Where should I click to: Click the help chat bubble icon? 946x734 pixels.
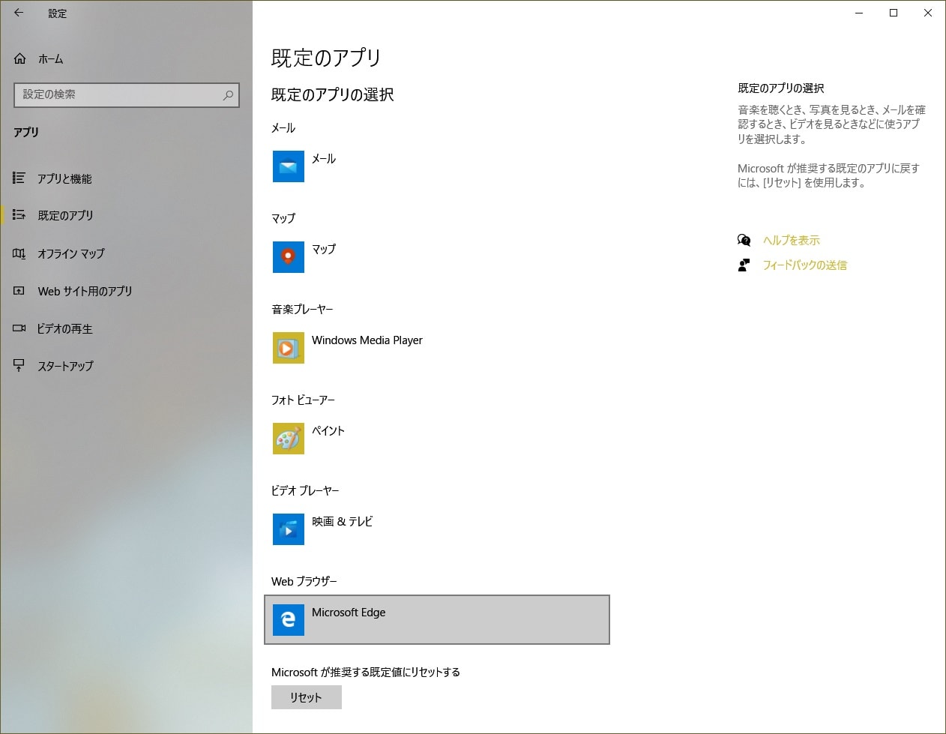tap(744, 240)
